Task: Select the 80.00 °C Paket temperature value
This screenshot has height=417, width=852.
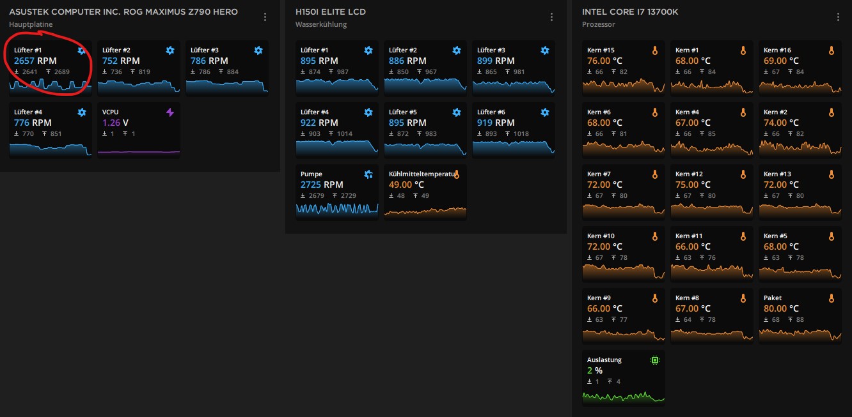Action: [781, 308]
